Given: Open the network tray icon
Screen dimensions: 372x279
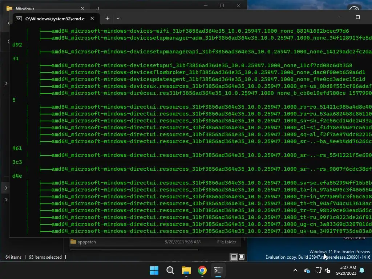Looking at the screenshot, I should click(318, 270).
